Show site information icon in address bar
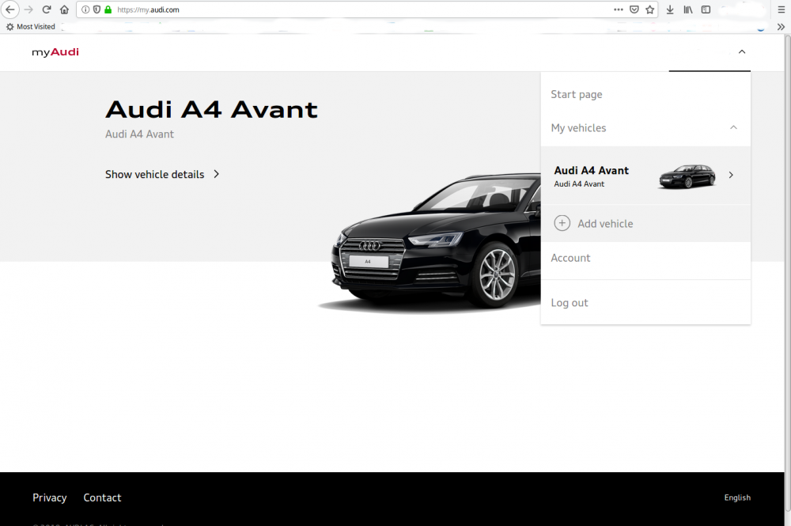This screenshot has height=526, width=791. point(85,9)
